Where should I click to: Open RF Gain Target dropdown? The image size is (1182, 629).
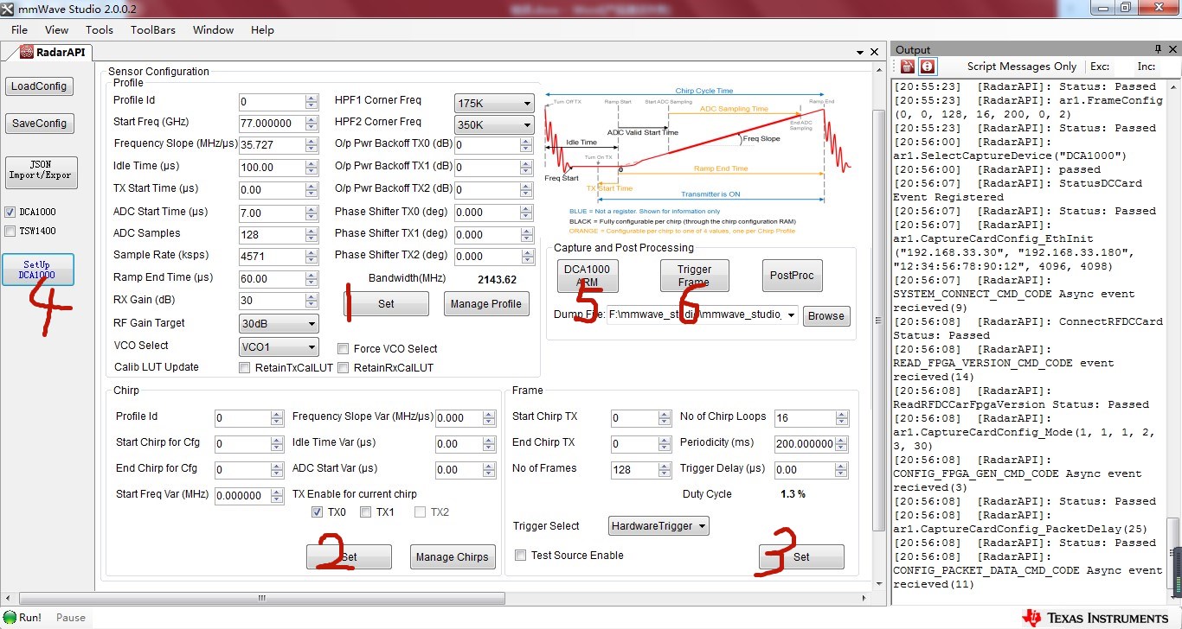279,324
